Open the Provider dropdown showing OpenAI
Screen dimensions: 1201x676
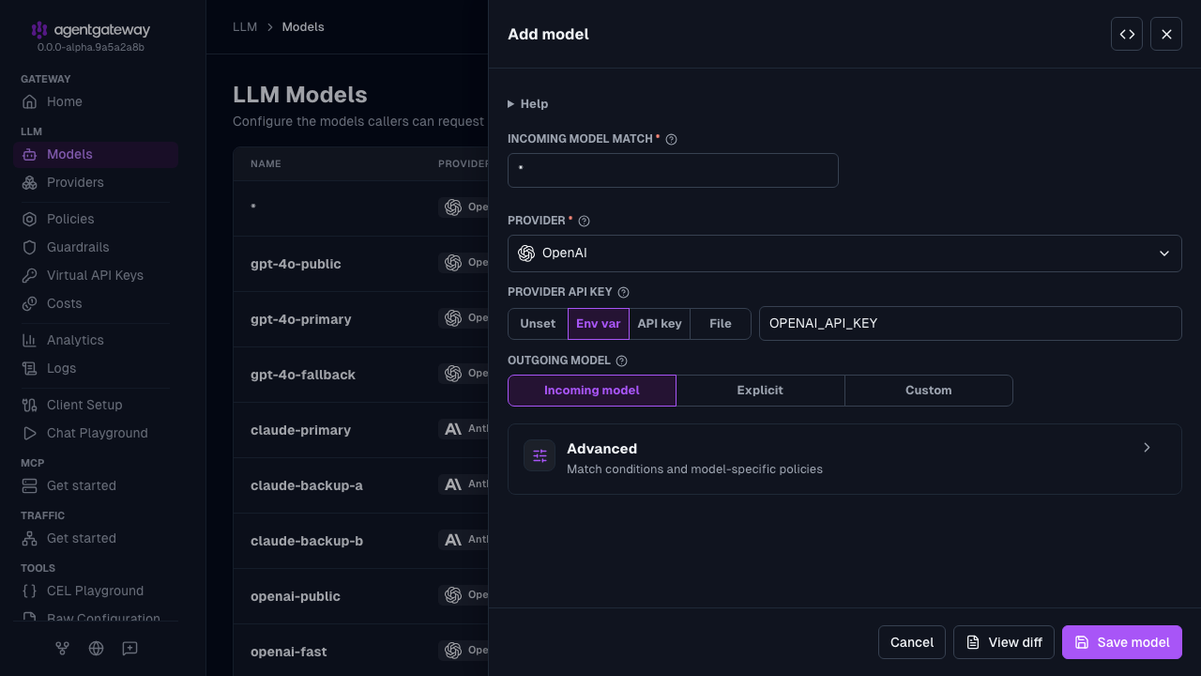click(844, 253)
